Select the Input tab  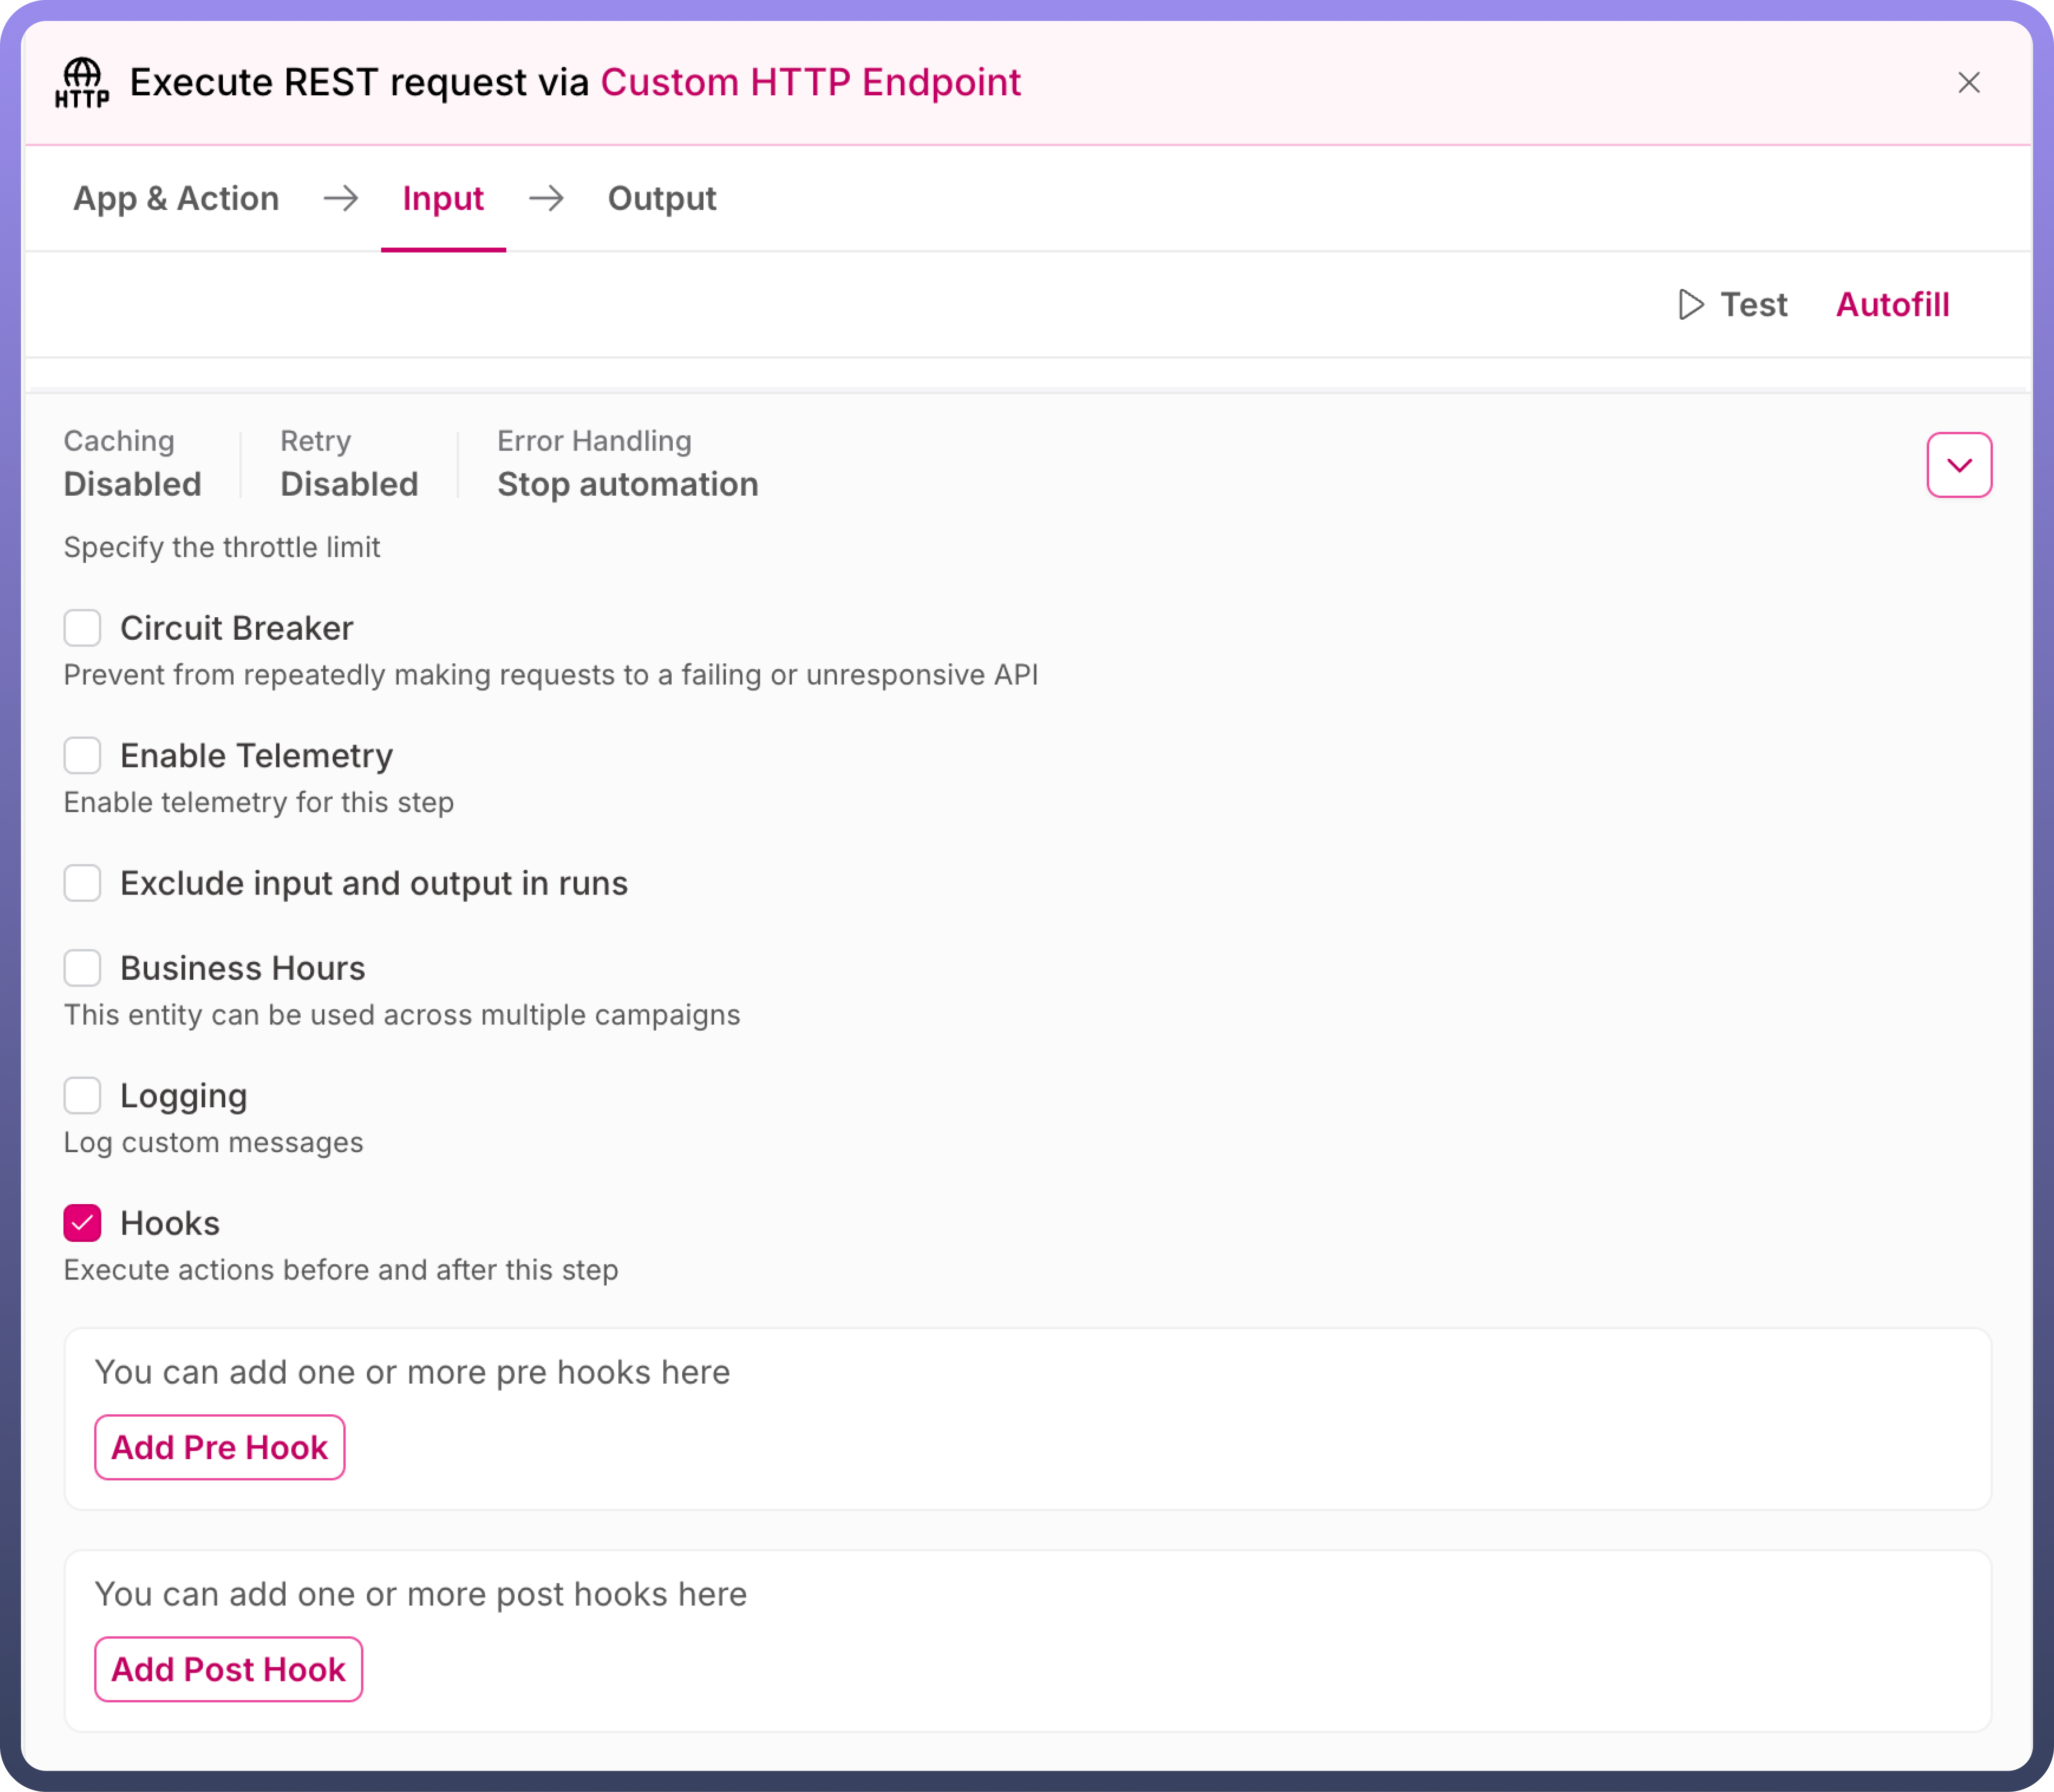(443, 198)
